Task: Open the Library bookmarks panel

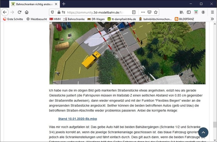Action: pyautogui.click(x=181, y=12)
